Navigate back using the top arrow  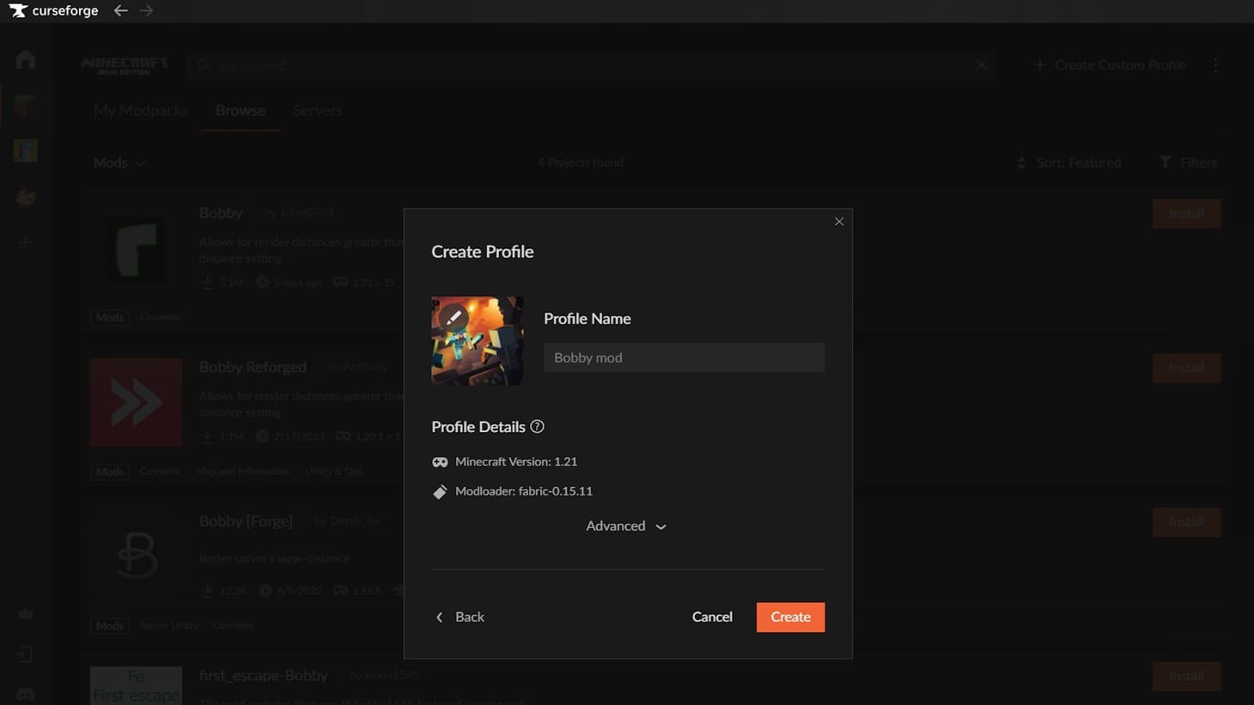120,11
